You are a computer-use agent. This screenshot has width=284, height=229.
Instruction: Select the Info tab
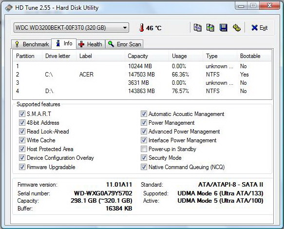[64, 43]
